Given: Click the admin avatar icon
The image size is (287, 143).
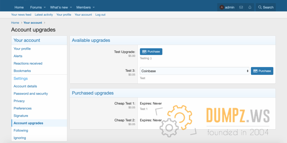Looking at the screenshot, I should [222, 7].
